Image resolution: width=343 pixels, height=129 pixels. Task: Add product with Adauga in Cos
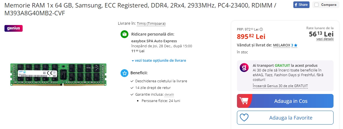[x=285, y=101]
